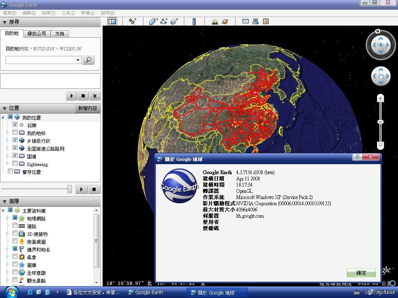Collapse the 圖層 panel header
The height and width of the screenshot is (298, 398).
pos(5,201)
